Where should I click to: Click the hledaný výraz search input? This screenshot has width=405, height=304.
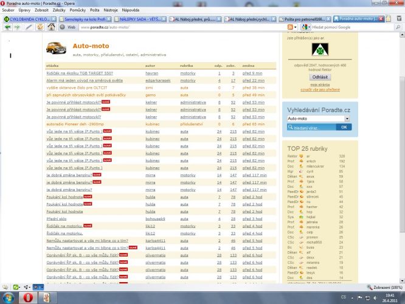point(312,127)
